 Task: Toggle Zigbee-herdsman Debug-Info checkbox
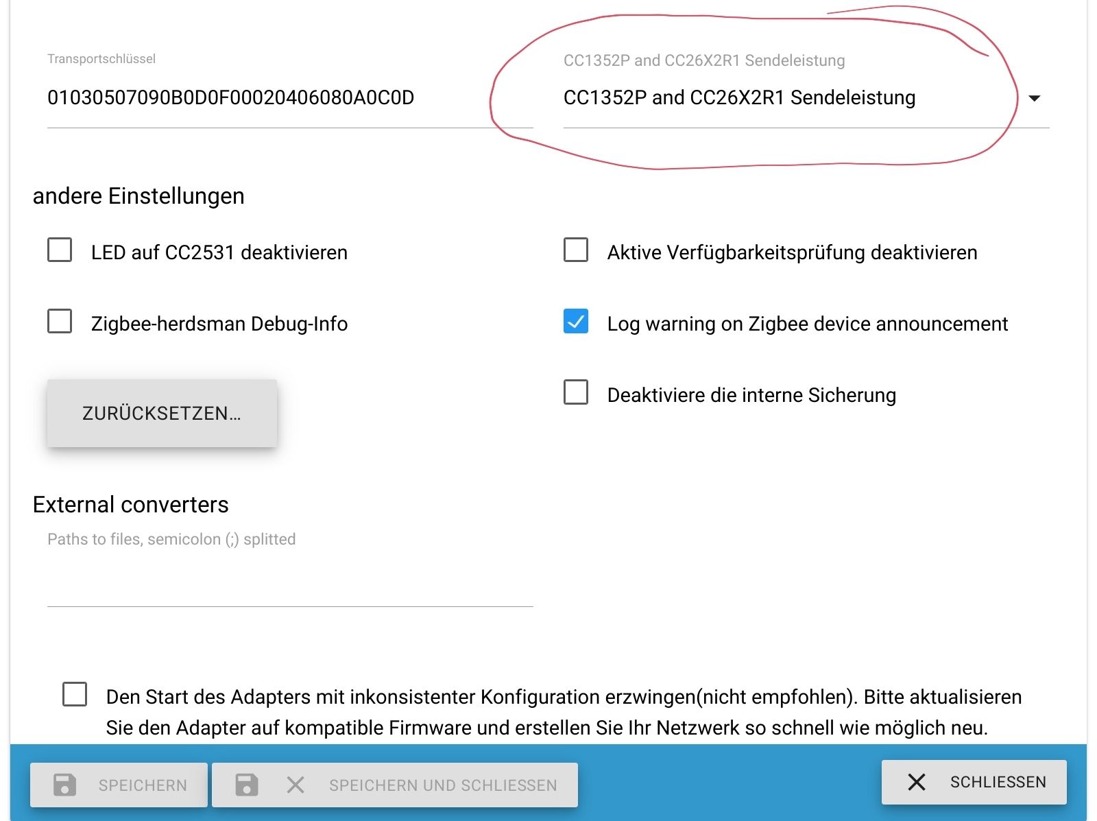(x=60, y=321)
